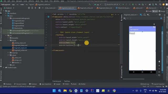The width and height of the screenshot is (168, 94).
Task: Open Android Studio in Windows taskbar
Action: tap(76, 91)
